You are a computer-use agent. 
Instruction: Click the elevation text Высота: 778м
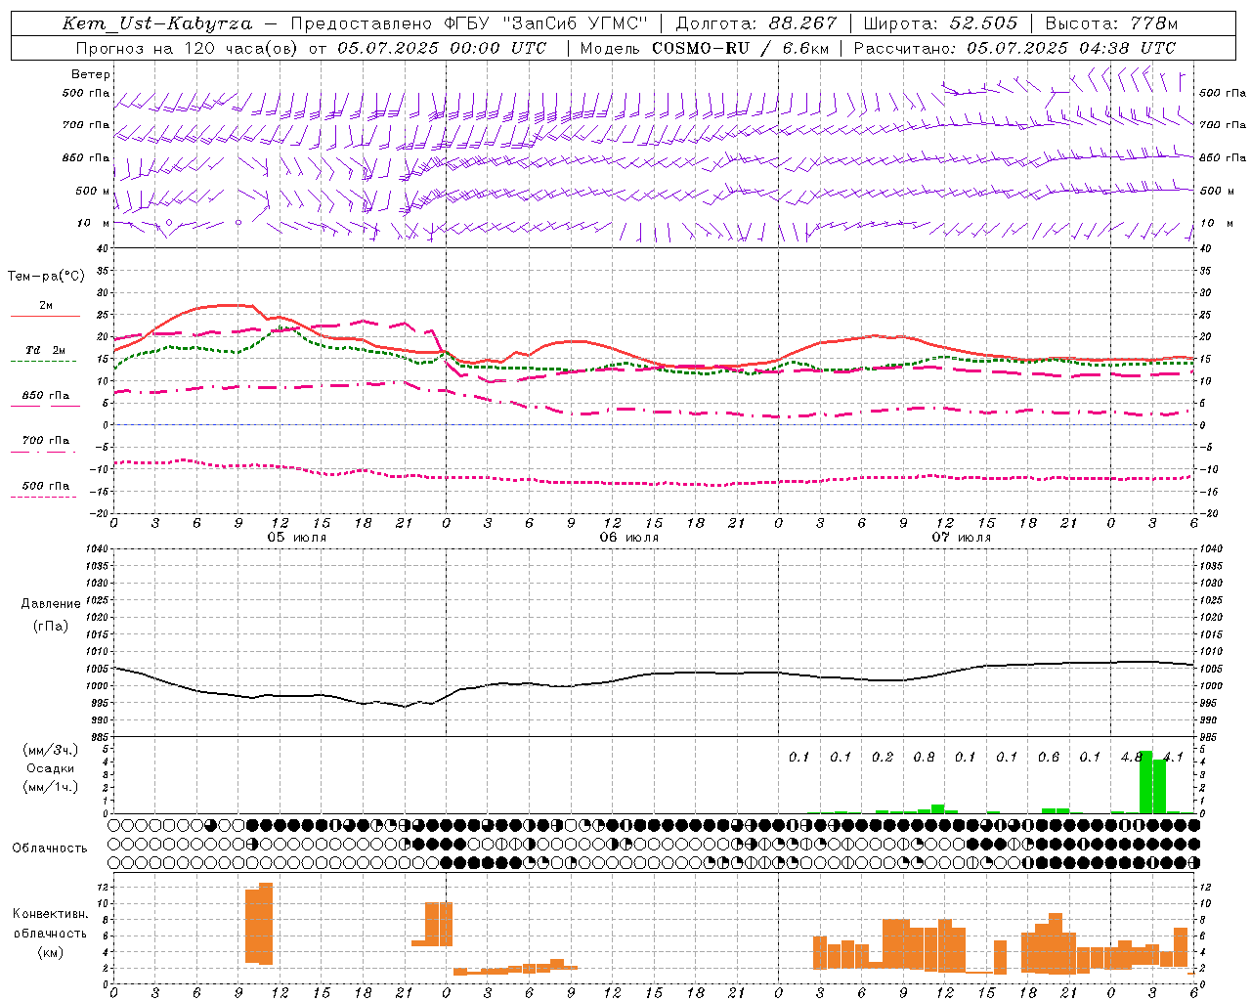(1111, 23)
